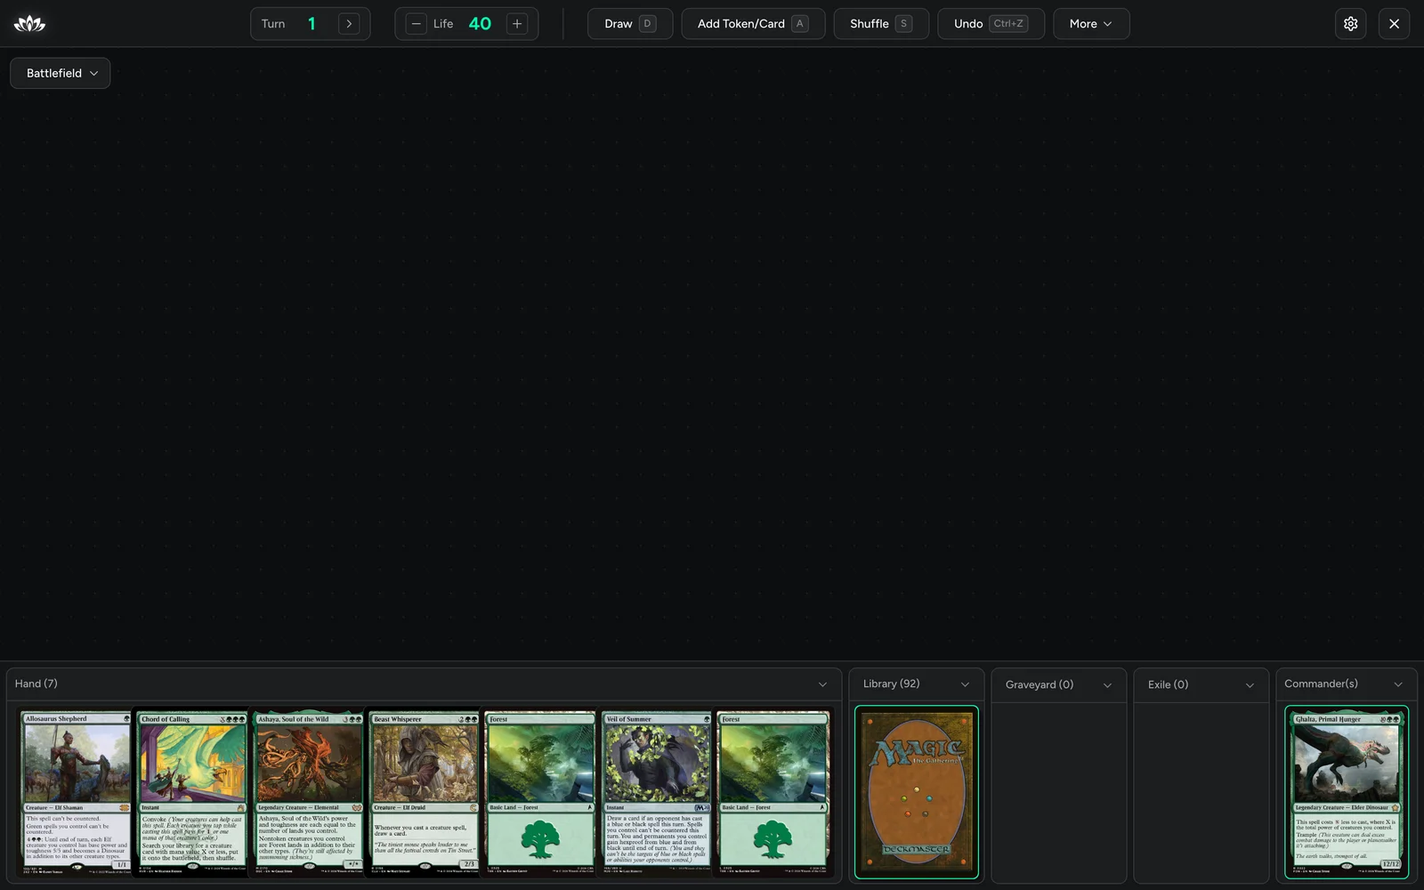Click the Graveyard (0) label
Screen dimensions: 1424x890
click(x=1040, y=684)
